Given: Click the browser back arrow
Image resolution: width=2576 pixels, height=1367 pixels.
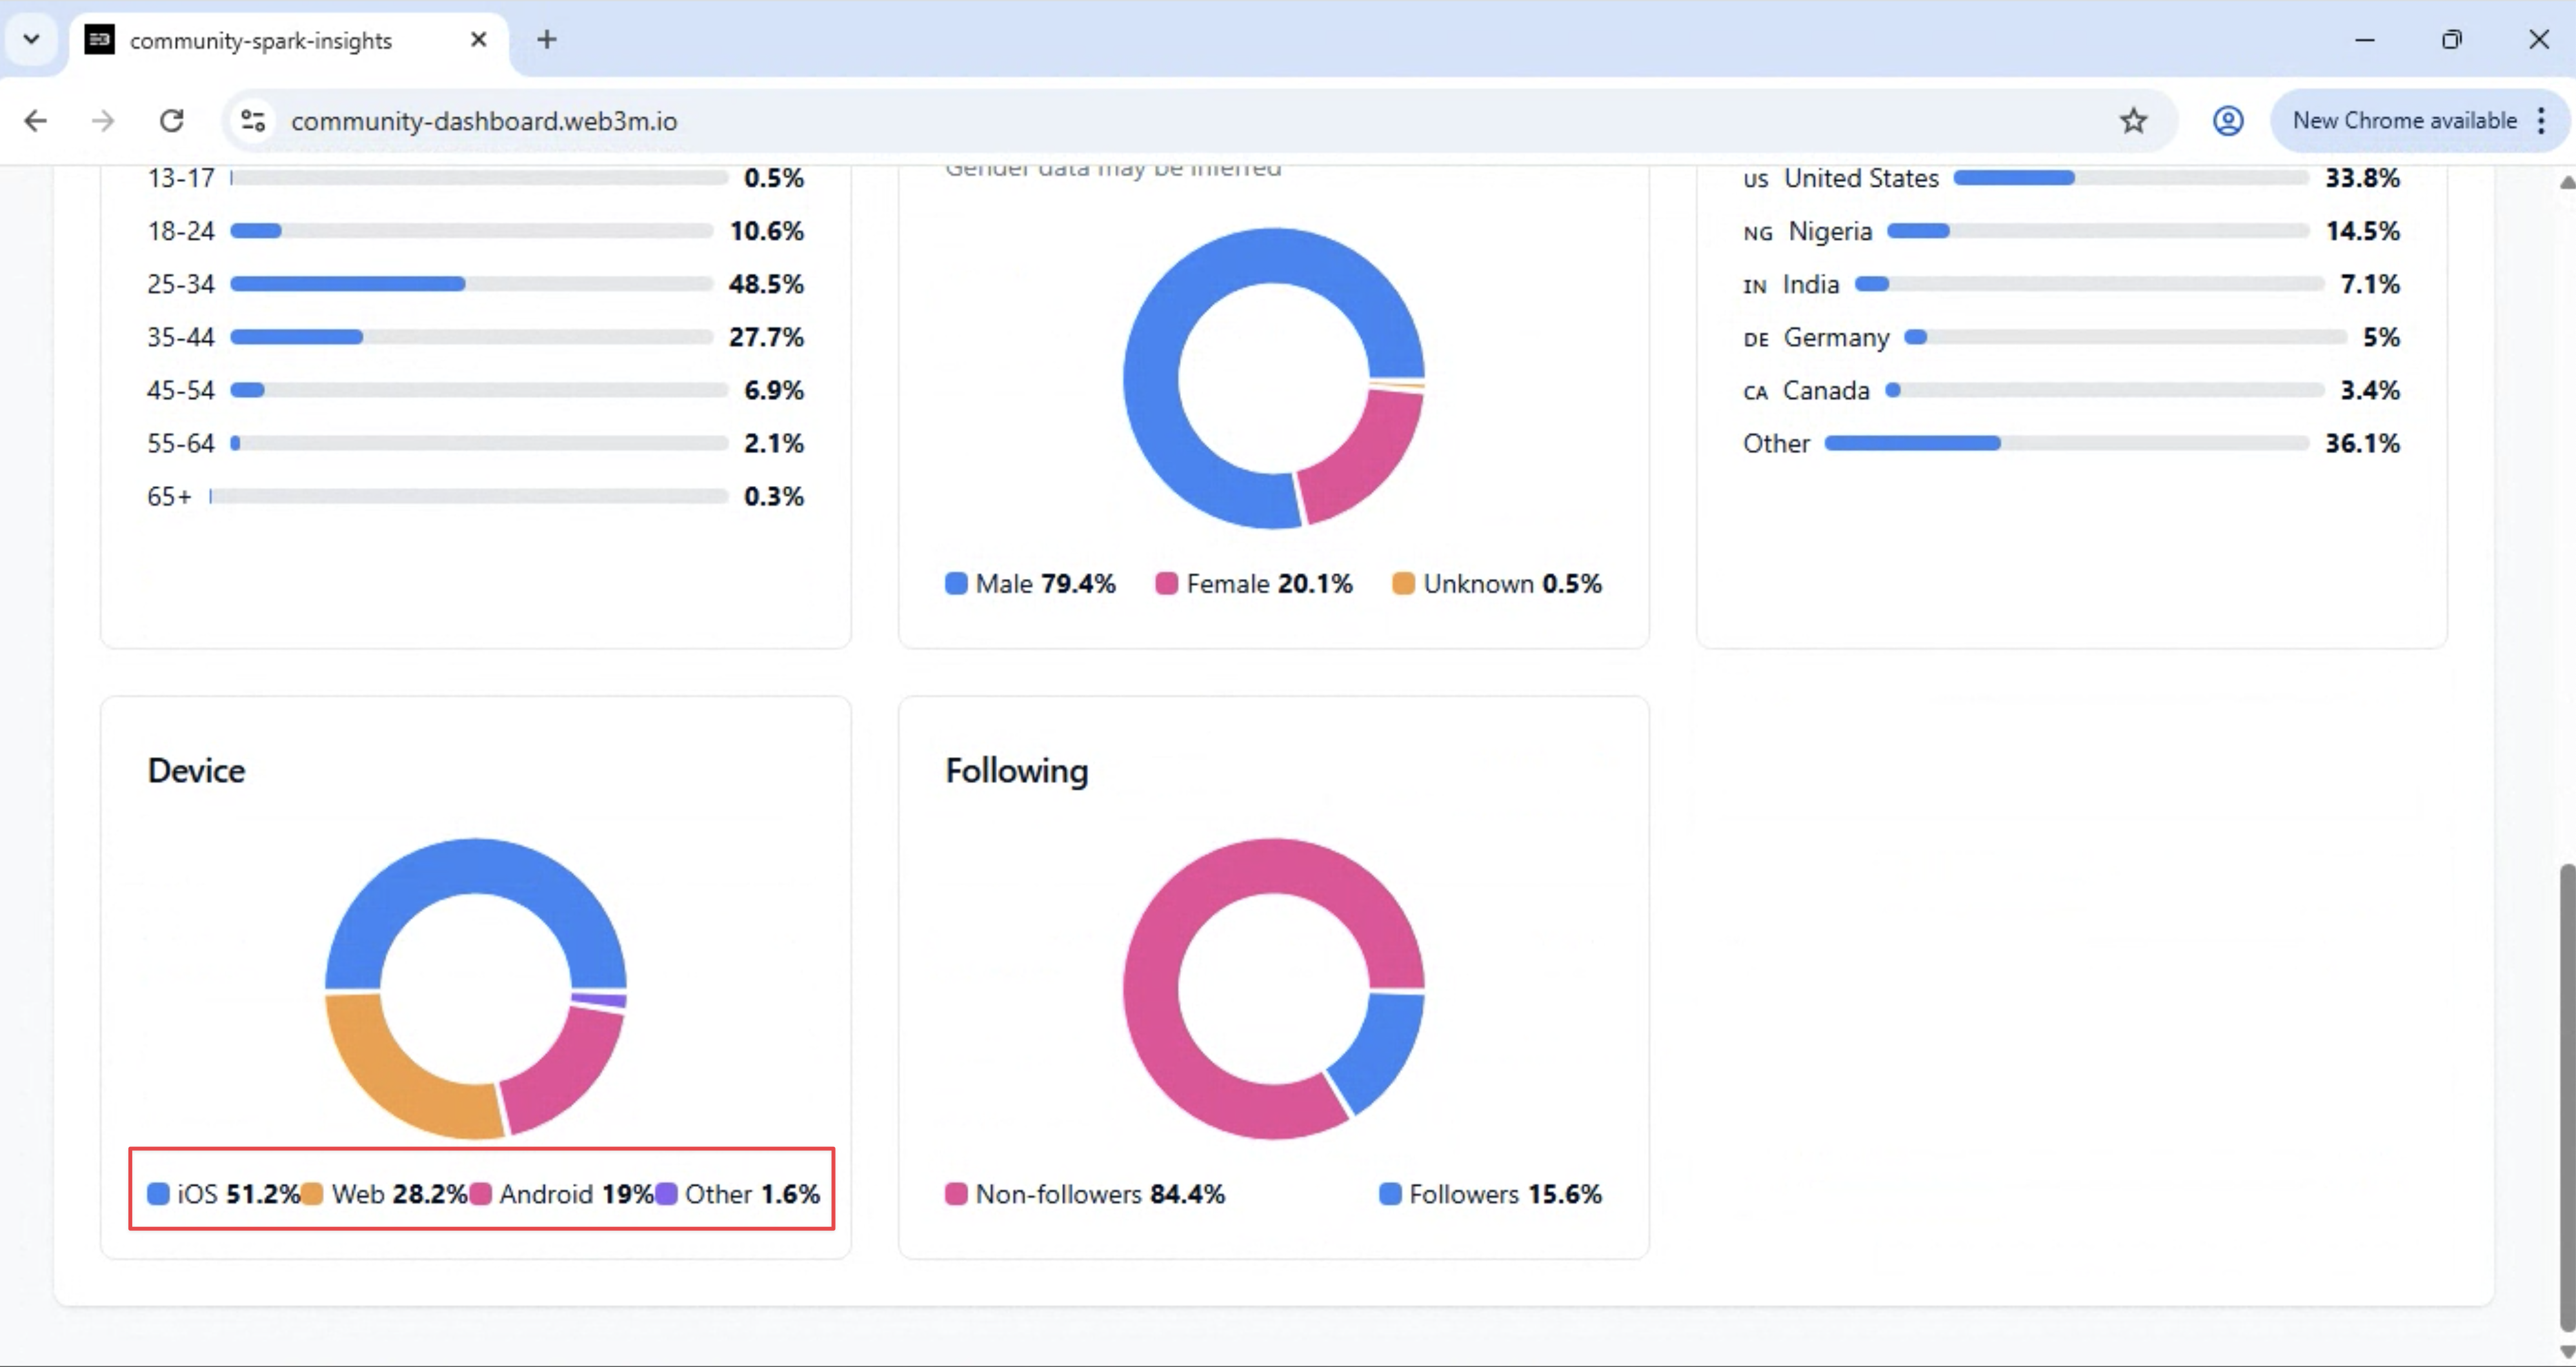Looking at the screenshot, I should point(36,121).
